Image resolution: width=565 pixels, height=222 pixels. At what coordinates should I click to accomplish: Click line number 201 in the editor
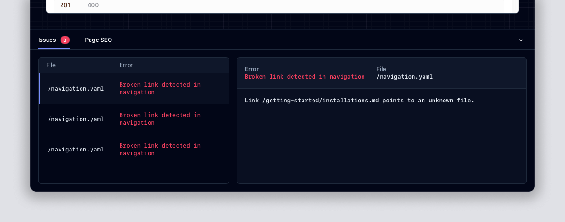(65, 5)
